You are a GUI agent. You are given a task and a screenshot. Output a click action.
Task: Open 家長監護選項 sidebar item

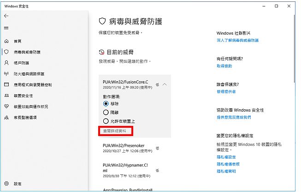[25, 118]
